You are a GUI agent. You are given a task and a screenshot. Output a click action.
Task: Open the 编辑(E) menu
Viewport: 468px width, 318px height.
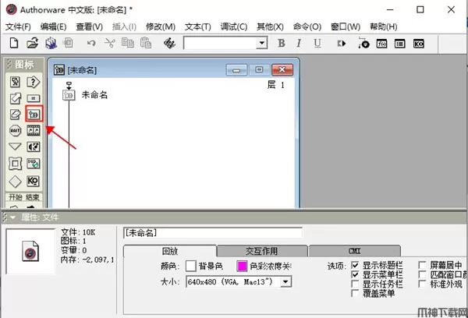(x=53, y=26)
